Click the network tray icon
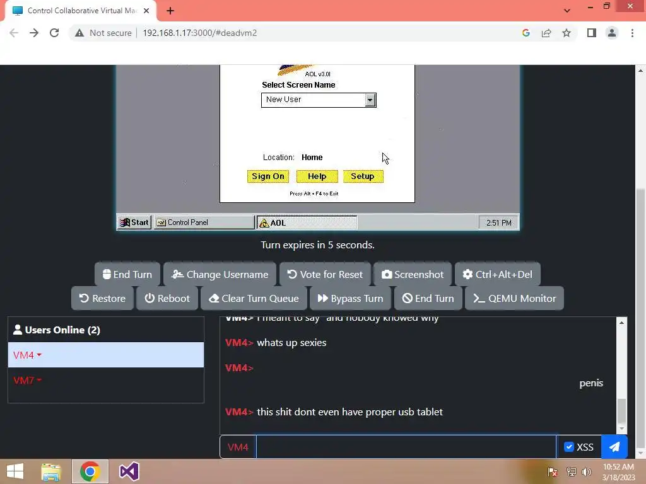Viewport: 646px width, 484px height. (x=572, y=471)
